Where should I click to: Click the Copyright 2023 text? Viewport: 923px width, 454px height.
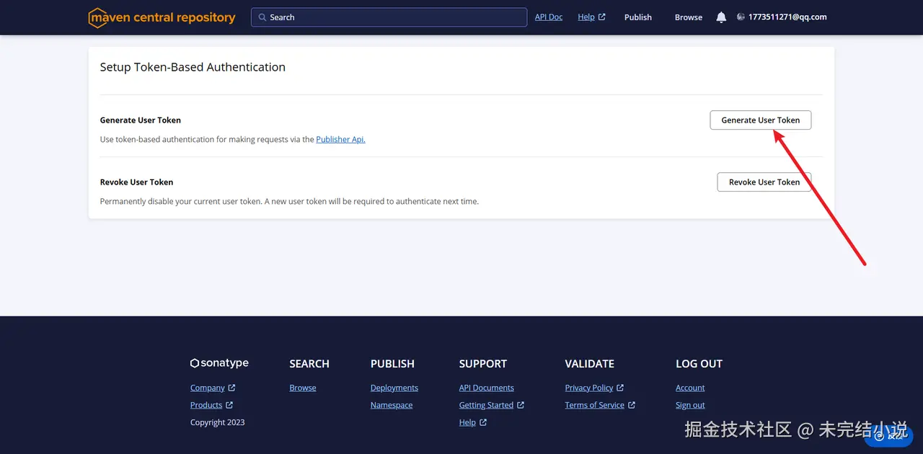(x=218, y=422)
